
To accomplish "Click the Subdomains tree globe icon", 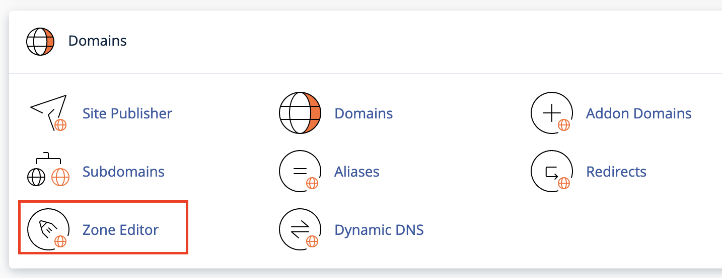I will point(48,169).
